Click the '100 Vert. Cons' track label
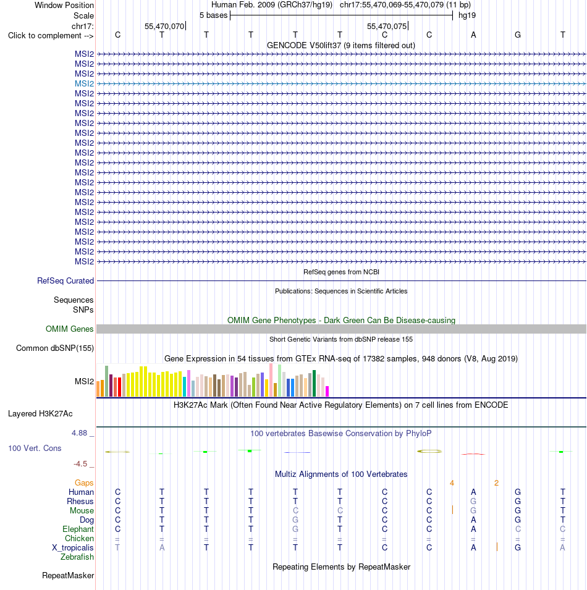Image resolution: width=587 pixels, height=590 pixels. pyautogui.click(x=35, y=448)
